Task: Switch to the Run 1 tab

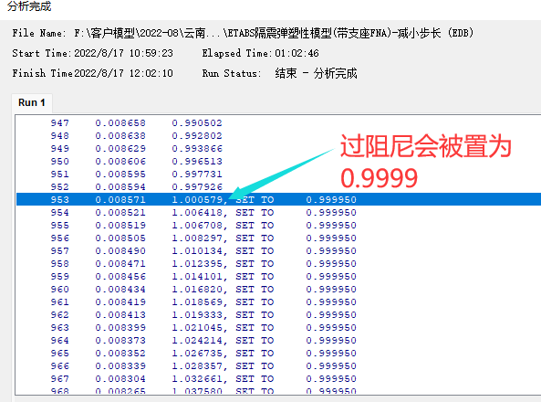Action: coord(32,102)
